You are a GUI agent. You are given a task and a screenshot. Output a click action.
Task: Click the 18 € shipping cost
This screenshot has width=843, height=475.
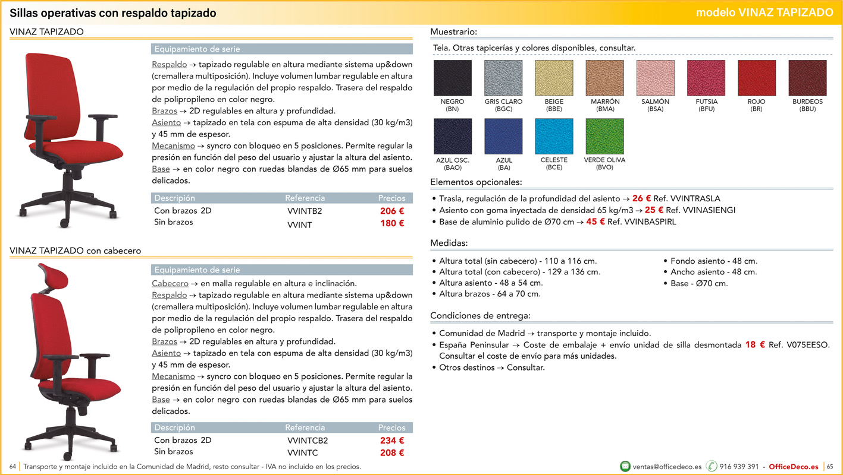755,344
